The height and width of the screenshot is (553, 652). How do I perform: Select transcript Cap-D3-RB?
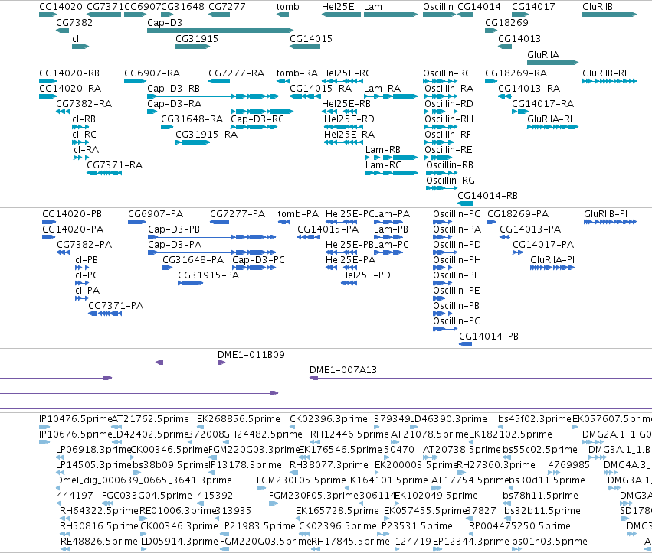(x=213, y=96)
